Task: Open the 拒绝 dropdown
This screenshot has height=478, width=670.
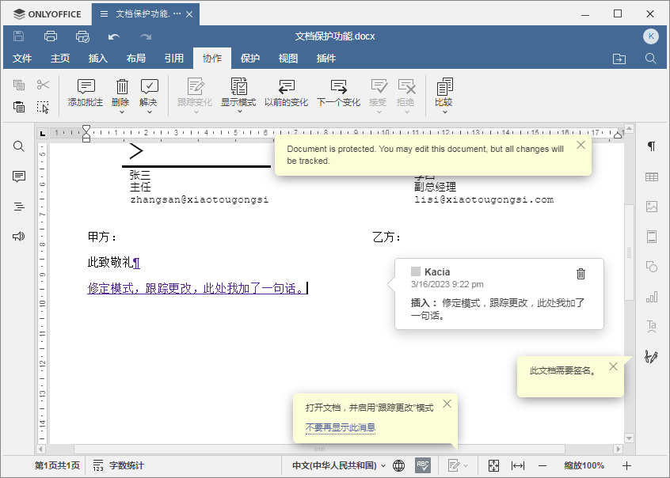Action: tap(407, 112)
